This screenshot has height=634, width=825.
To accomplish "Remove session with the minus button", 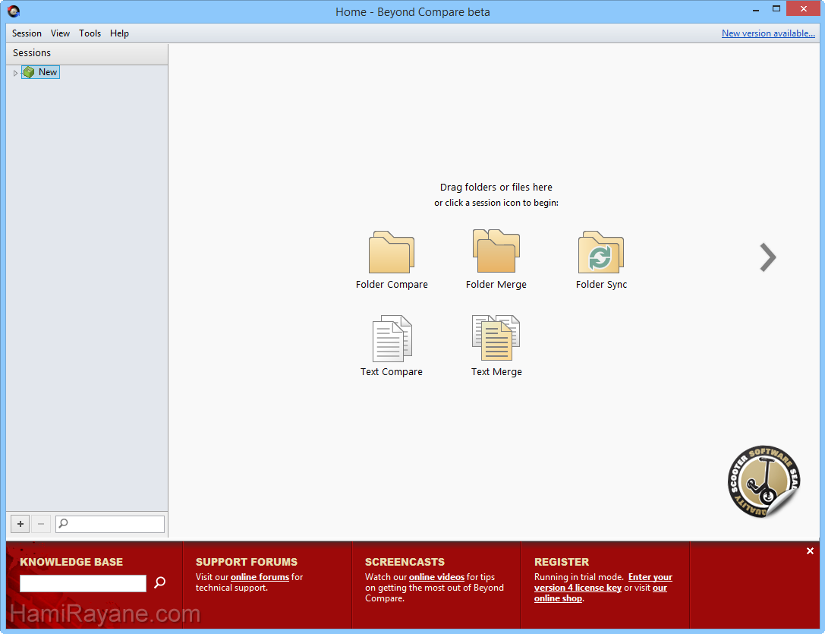I will [x=41, y=524].
